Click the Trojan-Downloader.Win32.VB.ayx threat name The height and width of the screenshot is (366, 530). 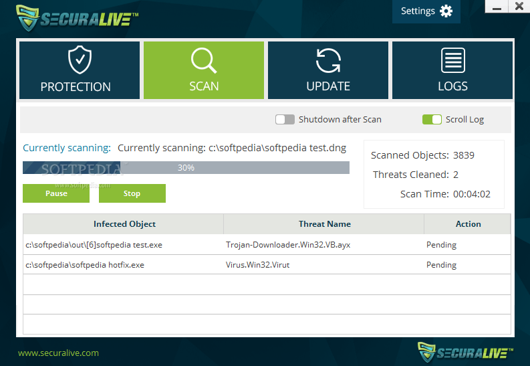[x=288, y=245]
